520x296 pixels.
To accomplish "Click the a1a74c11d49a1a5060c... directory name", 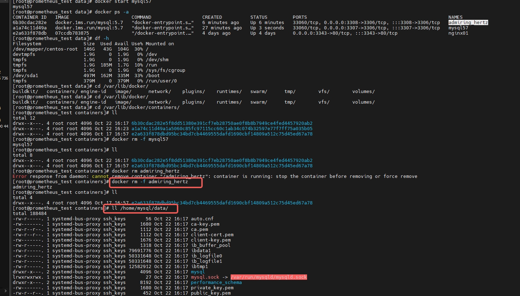I will click(222, 129).
